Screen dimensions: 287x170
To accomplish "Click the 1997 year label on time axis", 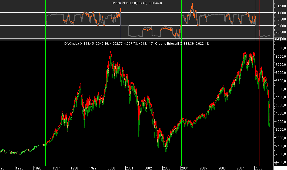I will pyautogui.click(x=56, y=168).
